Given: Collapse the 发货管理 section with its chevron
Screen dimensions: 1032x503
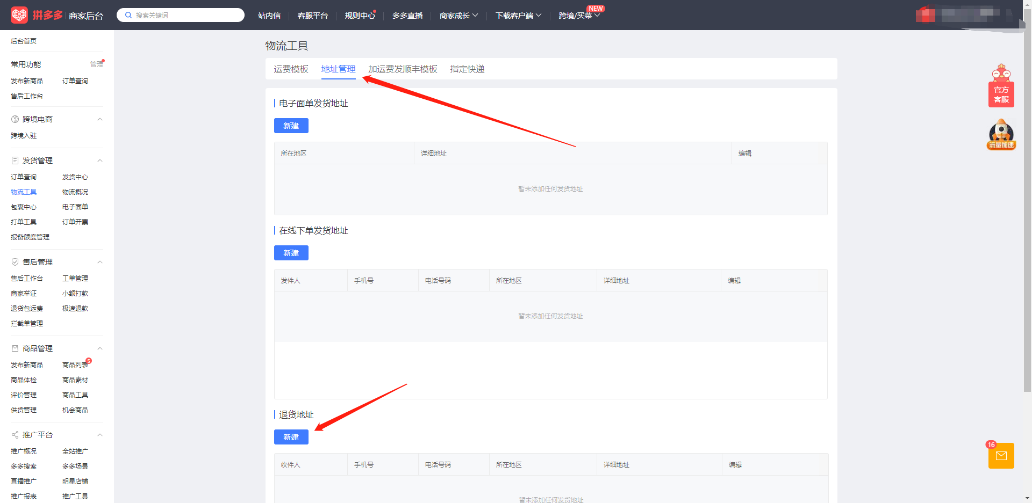Looking at the screenshot, I should (x=100, y=161).
